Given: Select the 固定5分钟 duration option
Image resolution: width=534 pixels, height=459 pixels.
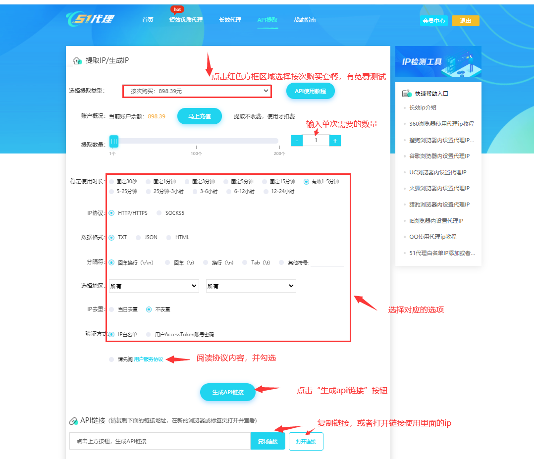Looking at the screenshot, I should (x=226, y=182).
